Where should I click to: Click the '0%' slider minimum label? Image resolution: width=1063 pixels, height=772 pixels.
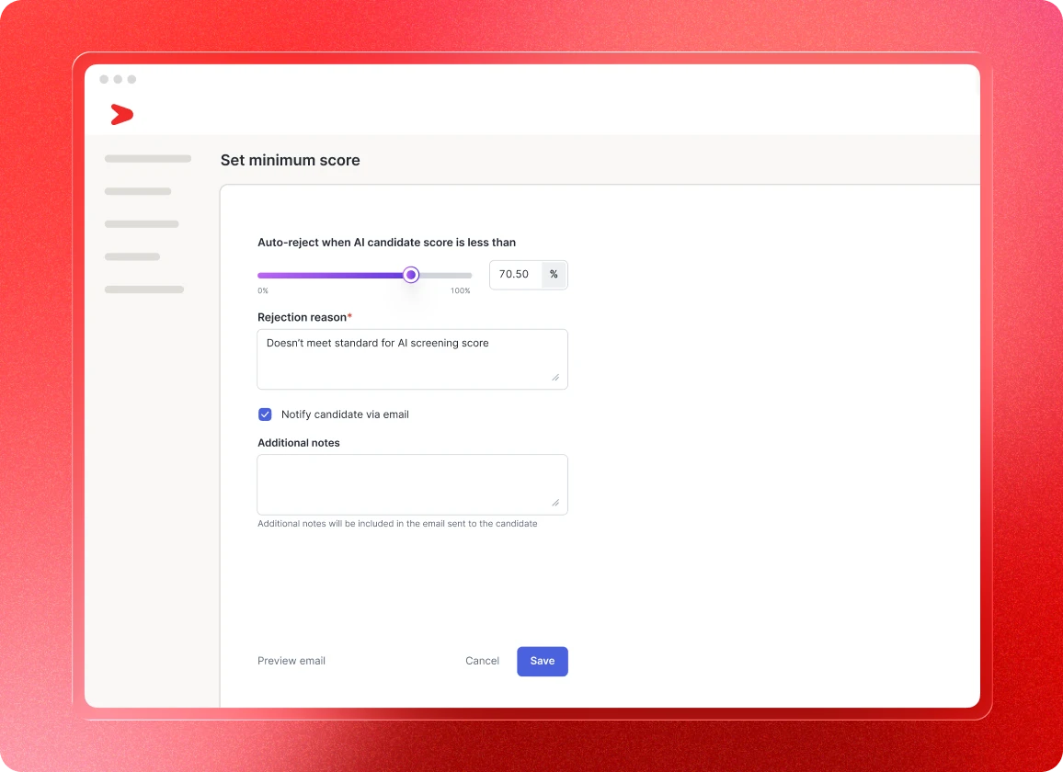(x=263, y=290)
